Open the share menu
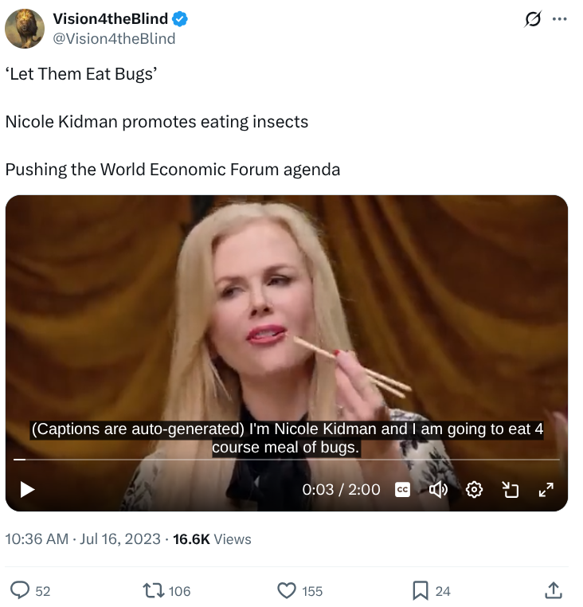Image resolution: width=583 pixels, height=607 pixels. [x=553, y=590]
